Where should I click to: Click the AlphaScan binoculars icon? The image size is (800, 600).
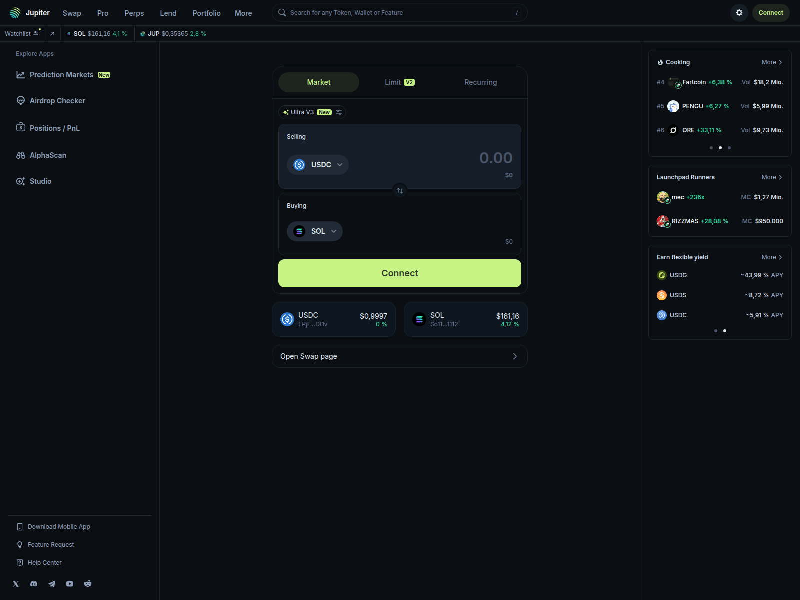pos(21,155)
